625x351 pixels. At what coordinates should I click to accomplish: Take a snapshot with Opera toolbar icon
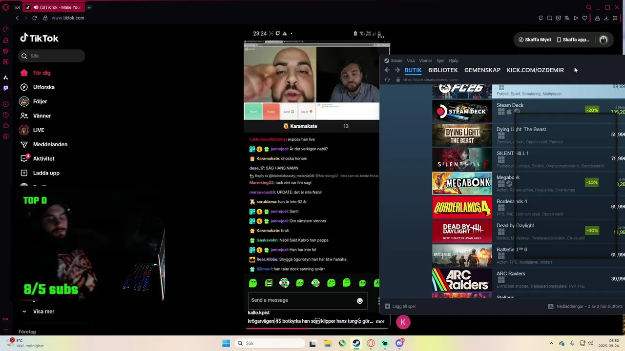[549, 18]
